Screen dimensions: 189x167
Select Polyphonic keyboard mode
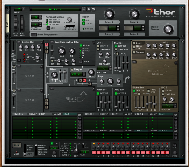coord(47,24)
